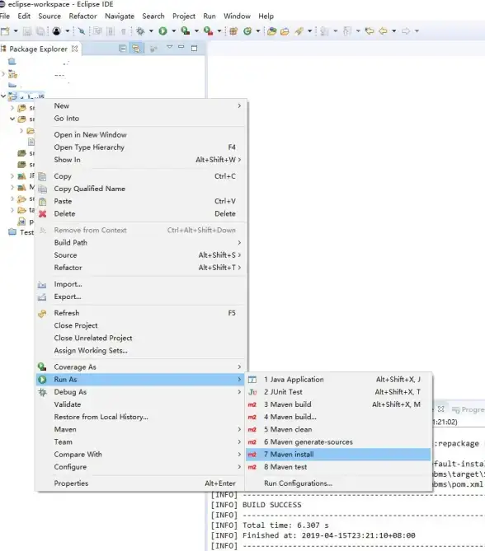Click BUILD SUCCESS console line
The width and height of the screenshot is (485, 551).
[x=271, y=505]
